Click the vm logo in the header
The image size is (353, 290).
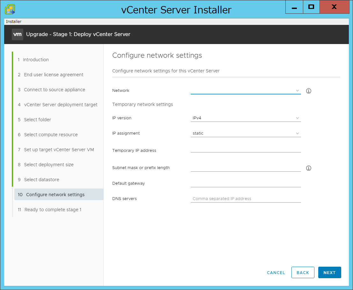[17, 34]
